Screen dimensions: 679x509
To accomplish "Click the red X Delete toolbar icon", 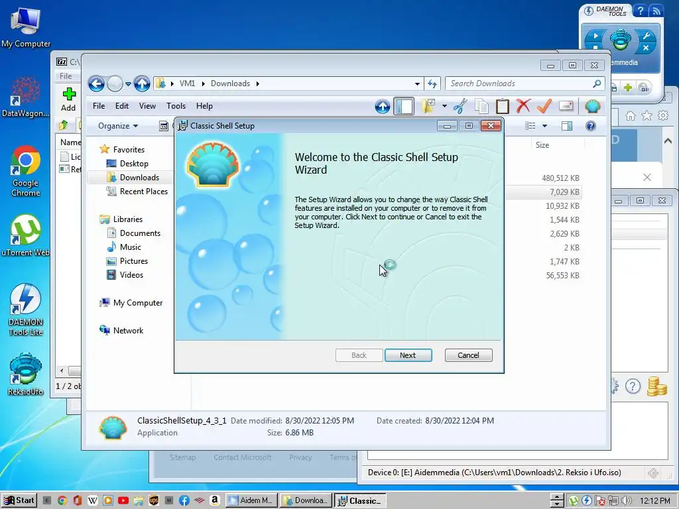I will (523, 106).
